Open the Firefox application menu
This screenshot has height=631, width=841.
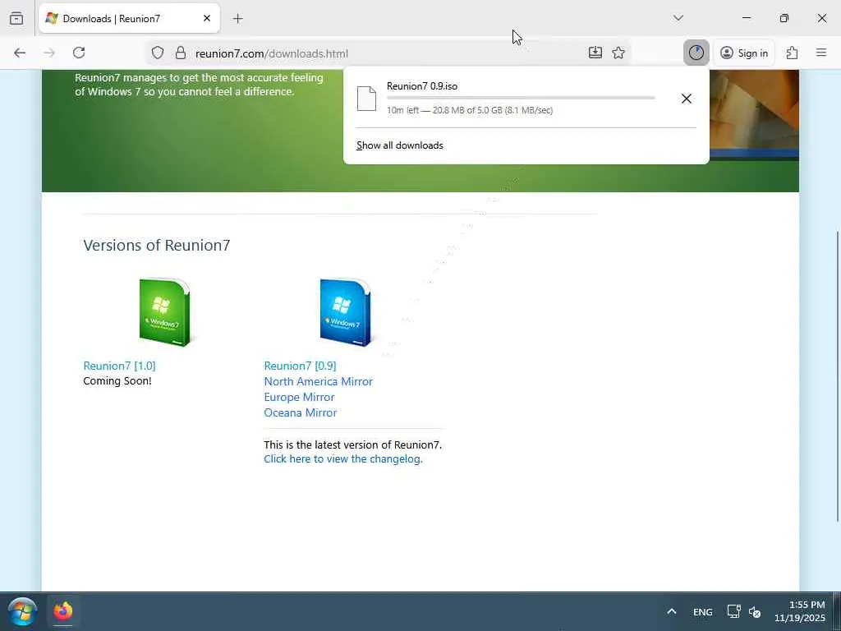click(x=821, y=53)
